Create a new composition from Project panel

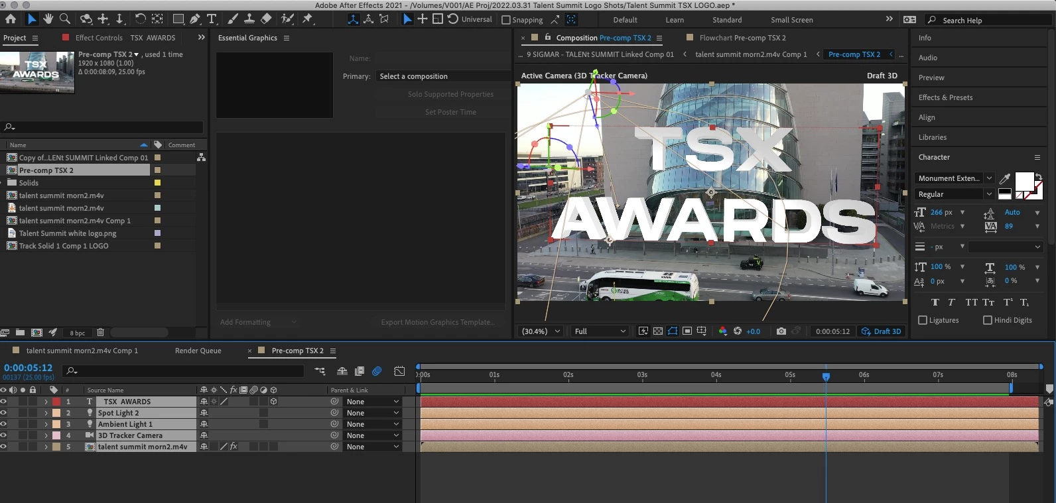(x=36, y=333)
